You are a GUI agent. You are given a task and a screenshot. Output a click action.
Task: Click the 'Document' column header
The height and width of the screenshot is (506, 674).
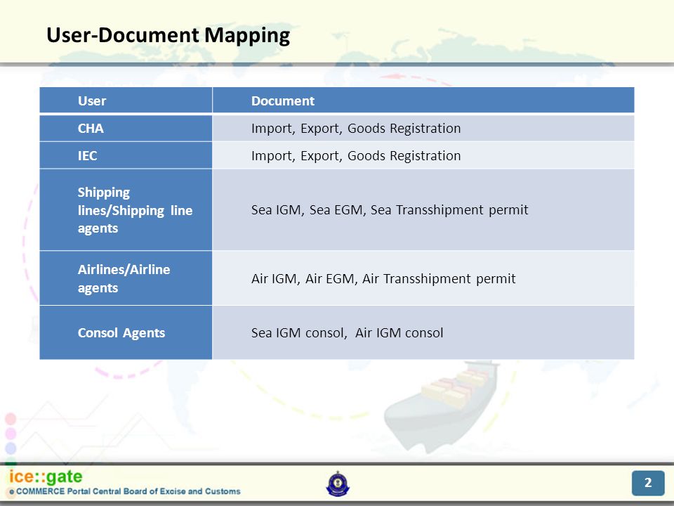(x=423, y=100)
